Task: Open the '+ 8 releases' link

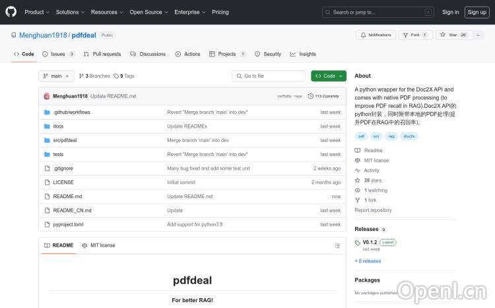Action: (368, 261)
